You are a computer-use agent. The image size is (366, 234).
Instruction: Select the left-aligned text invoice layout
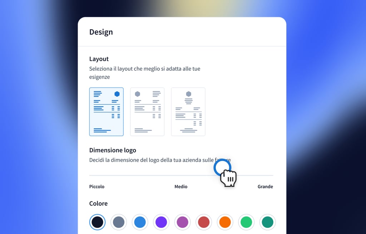click(x=107, y=112)
